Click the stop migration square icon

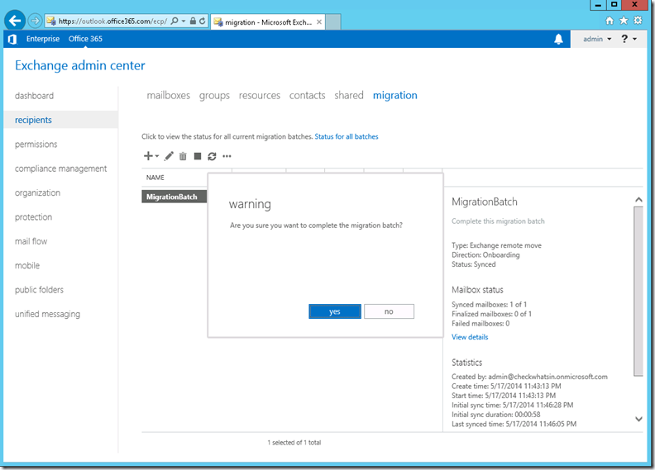pos(198,156)
